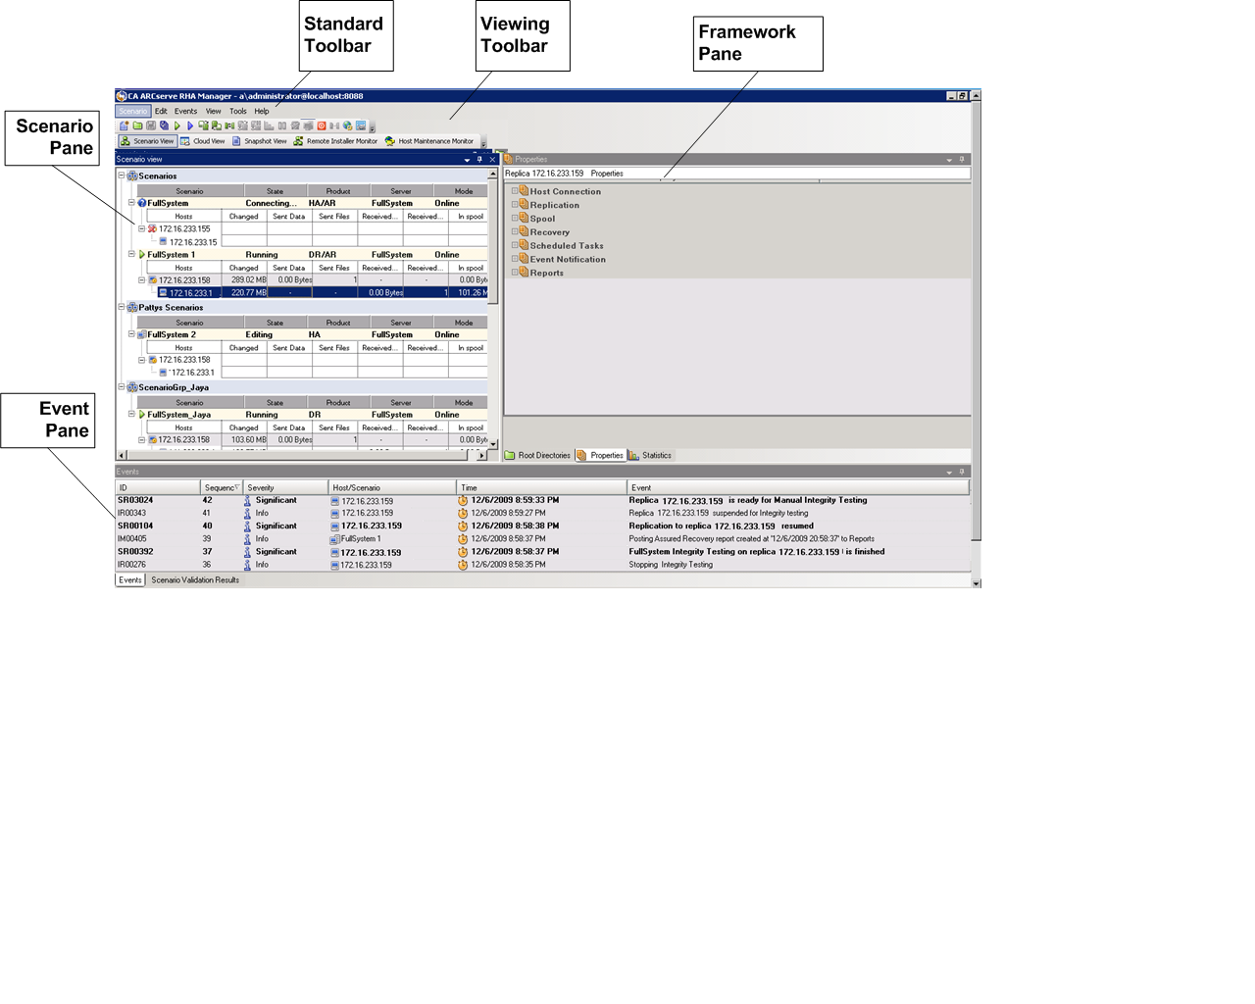Pin the Properties pane
This screenshot has height=1004, width=1255.
962,159
